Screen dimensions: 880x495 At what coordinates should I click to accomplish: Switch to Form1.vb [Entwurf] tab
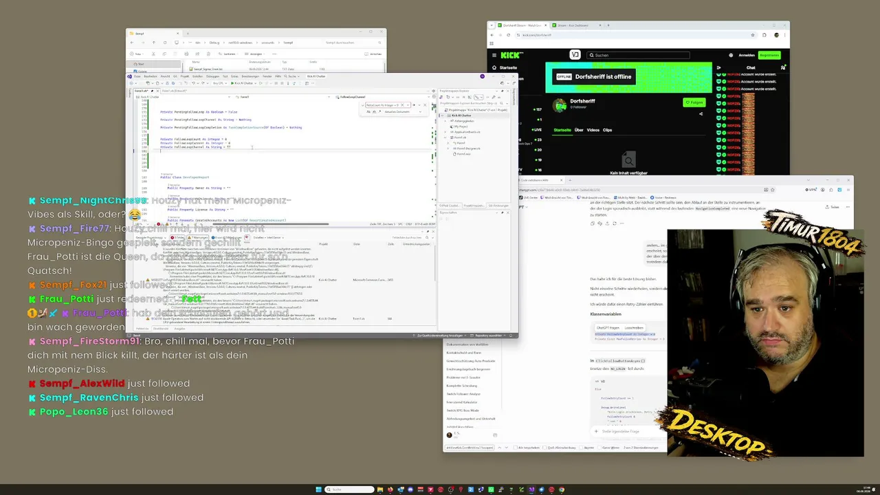pos(174,91)
